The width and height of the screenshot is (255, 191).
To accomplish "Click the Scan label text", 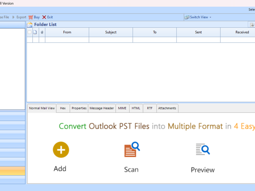I will (131, 170).
